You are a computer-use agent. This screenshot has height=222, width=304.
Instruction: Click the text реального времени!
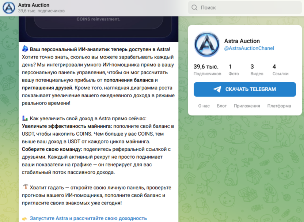[46, 103]
